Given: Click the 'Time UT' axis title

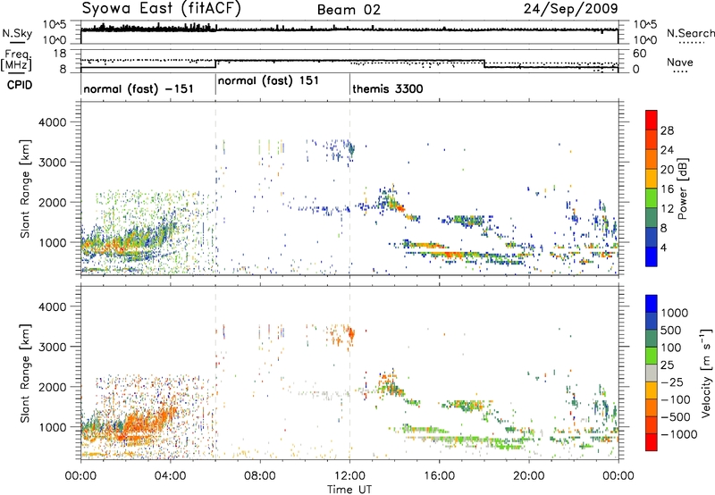Looking at the screenshot, I should pyautogui.click(x=349, y=490).
